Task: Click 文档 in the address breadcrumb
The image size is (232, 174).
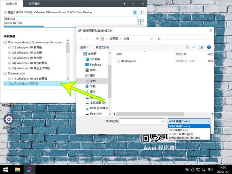Action: pyautogui.click(x=126, y=38)
